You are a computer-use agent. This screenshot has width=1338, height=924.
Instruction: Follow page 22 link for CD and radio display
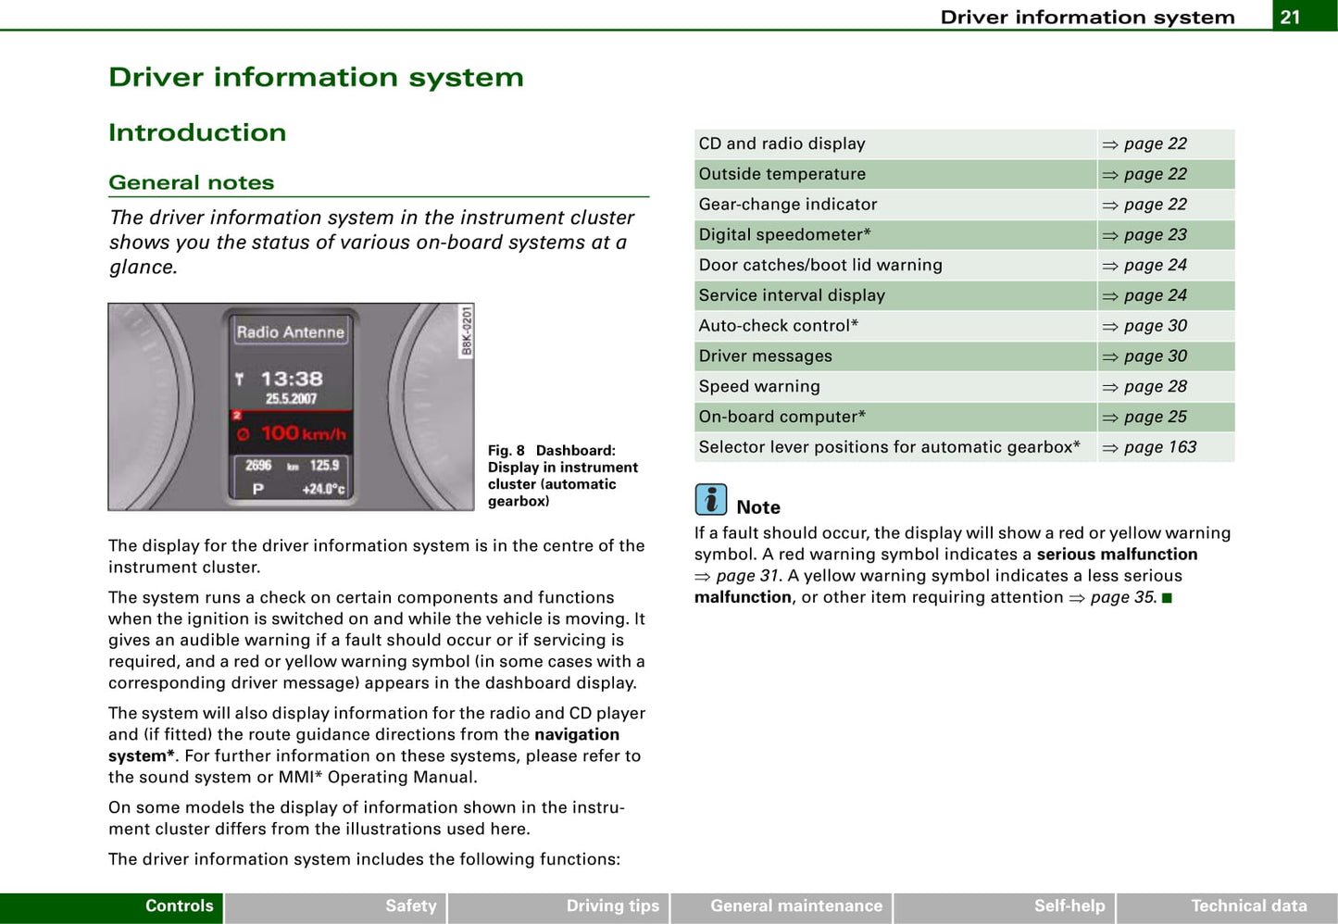[1154, 144]
